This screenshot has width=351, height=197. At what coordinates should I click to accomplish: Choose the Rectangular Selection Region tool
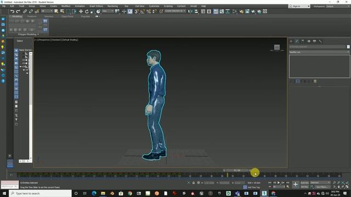tap(68, 11)
